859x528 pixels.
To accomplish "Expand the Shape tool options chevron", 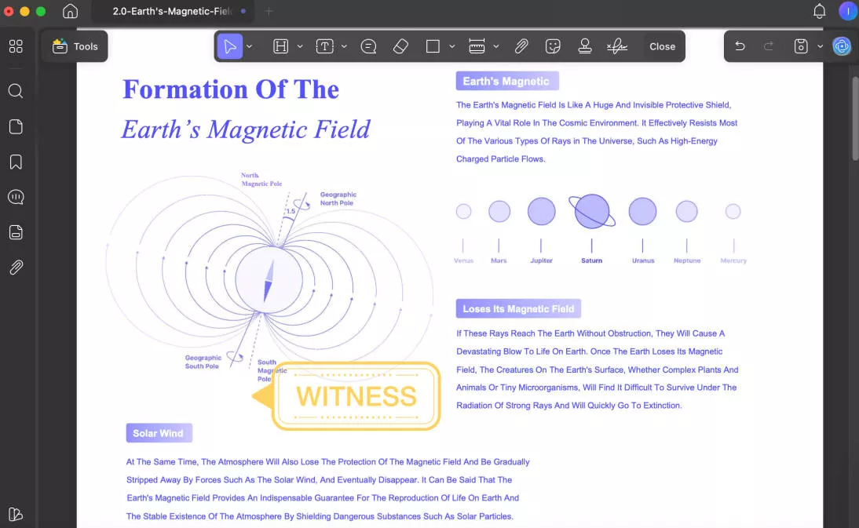I will tap(451, 46).
